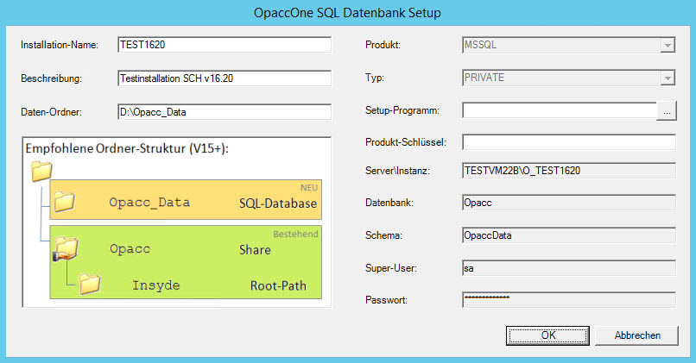Click the OK button

coord(547,335)
